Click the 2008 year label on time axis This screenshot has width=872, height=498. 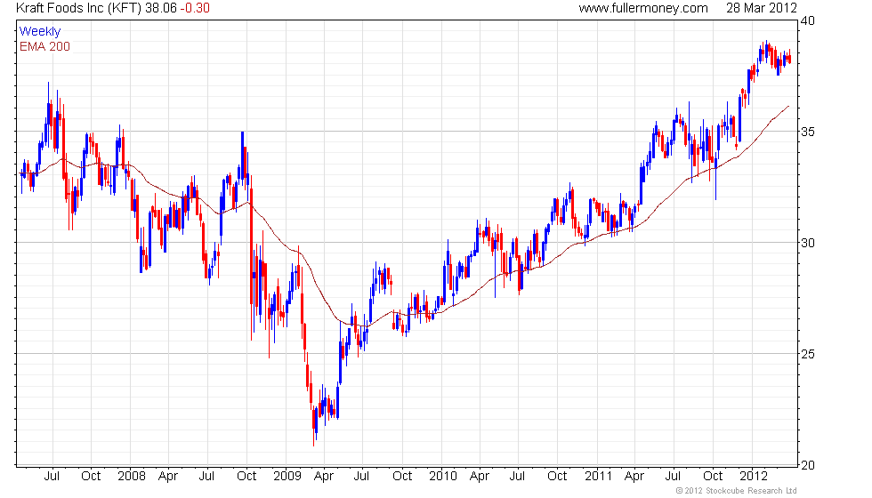132,476
